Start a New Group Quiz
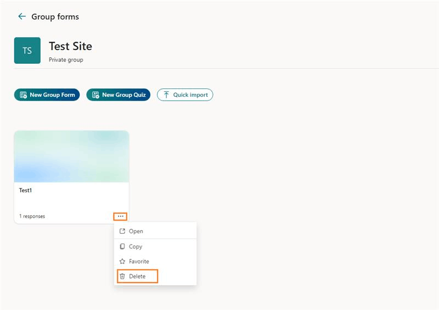The image size is (439, 310). pyautogui.click(x=119, y=95)
